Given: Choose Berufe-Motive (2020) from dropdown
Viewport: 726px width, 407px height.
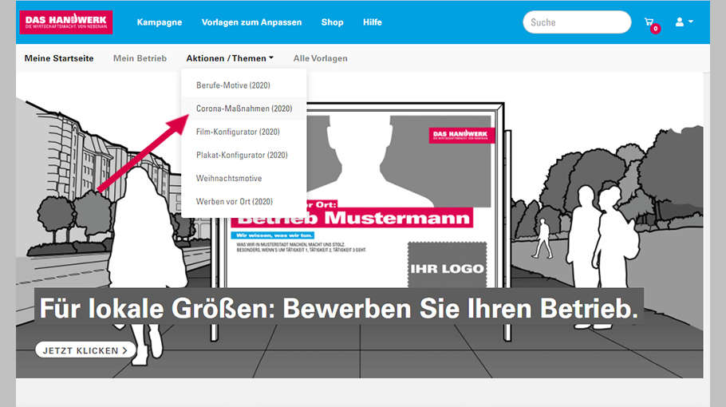Looking at the screenshot, I should pos(243,85).
